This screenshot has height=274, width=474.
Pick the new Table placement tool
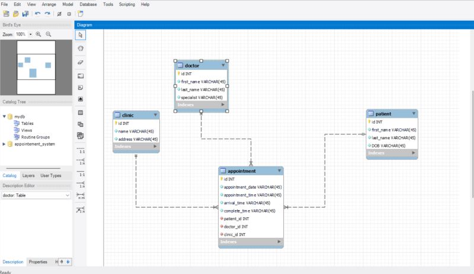[81, 112]
